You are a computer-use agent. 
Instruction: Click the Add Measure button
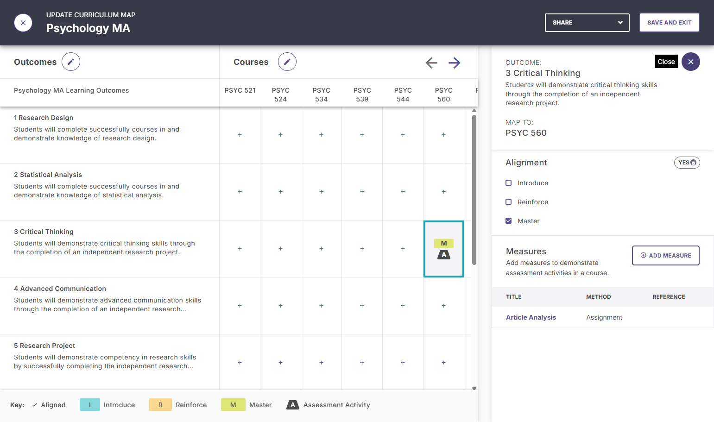pyautogui.click(x=665, y=256)
